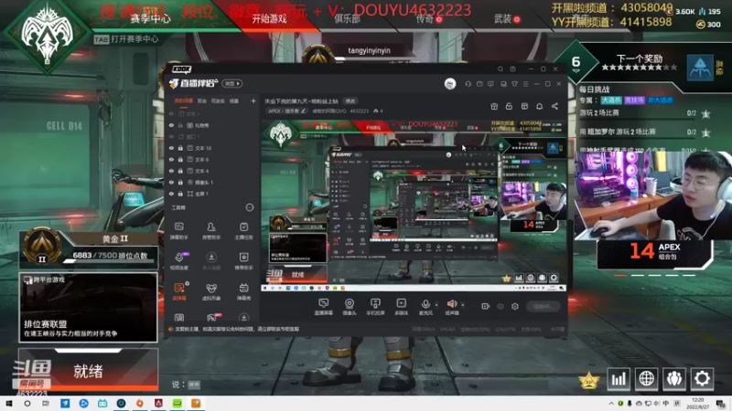This screenshot has width=732, height=411.
Task: Open the mail icon in the streaming app header
Action: (x=479, y=84)
